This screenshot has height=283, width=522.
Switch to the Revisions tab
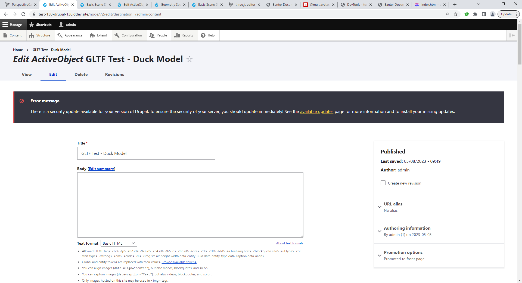(x=114, y=75)
